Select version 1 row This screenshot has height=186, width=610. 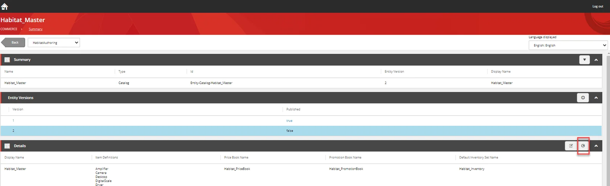point(301,121)
